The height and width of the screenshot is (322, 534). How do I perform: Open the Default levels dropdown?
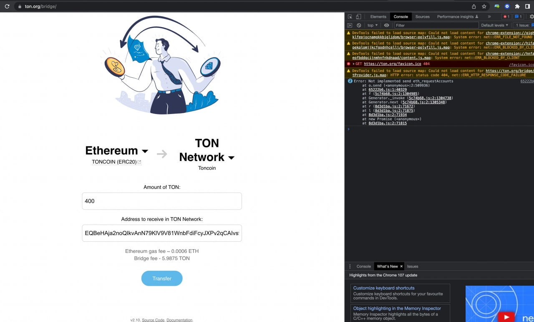tap(495, 25)
